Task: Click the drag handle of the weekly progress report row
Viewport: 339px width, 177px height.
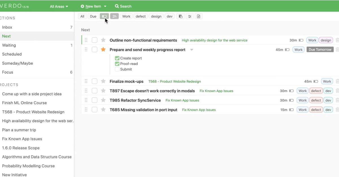Action: (x=86, y=49)
